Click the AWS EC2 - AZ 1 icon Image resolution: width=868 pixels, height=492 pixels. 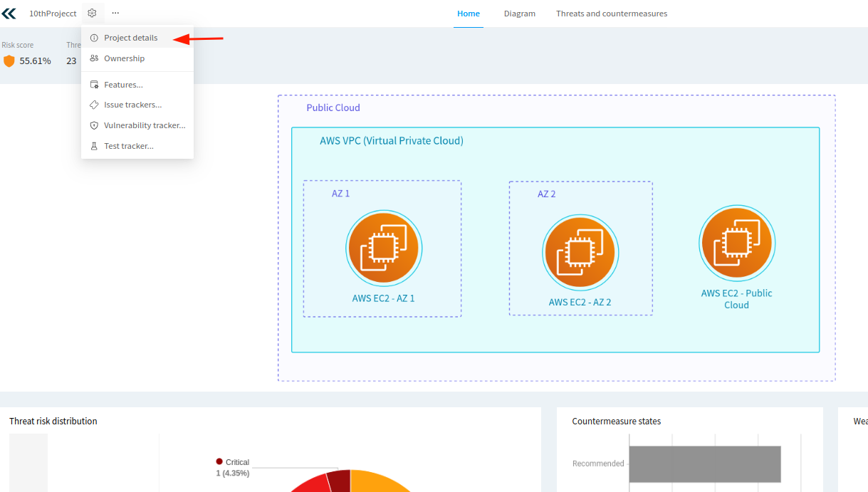click(384, 248)
